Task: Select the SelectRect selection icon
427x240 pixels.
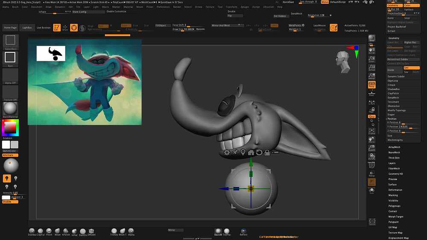Action: pyautogui.click(x=10, y=42)
